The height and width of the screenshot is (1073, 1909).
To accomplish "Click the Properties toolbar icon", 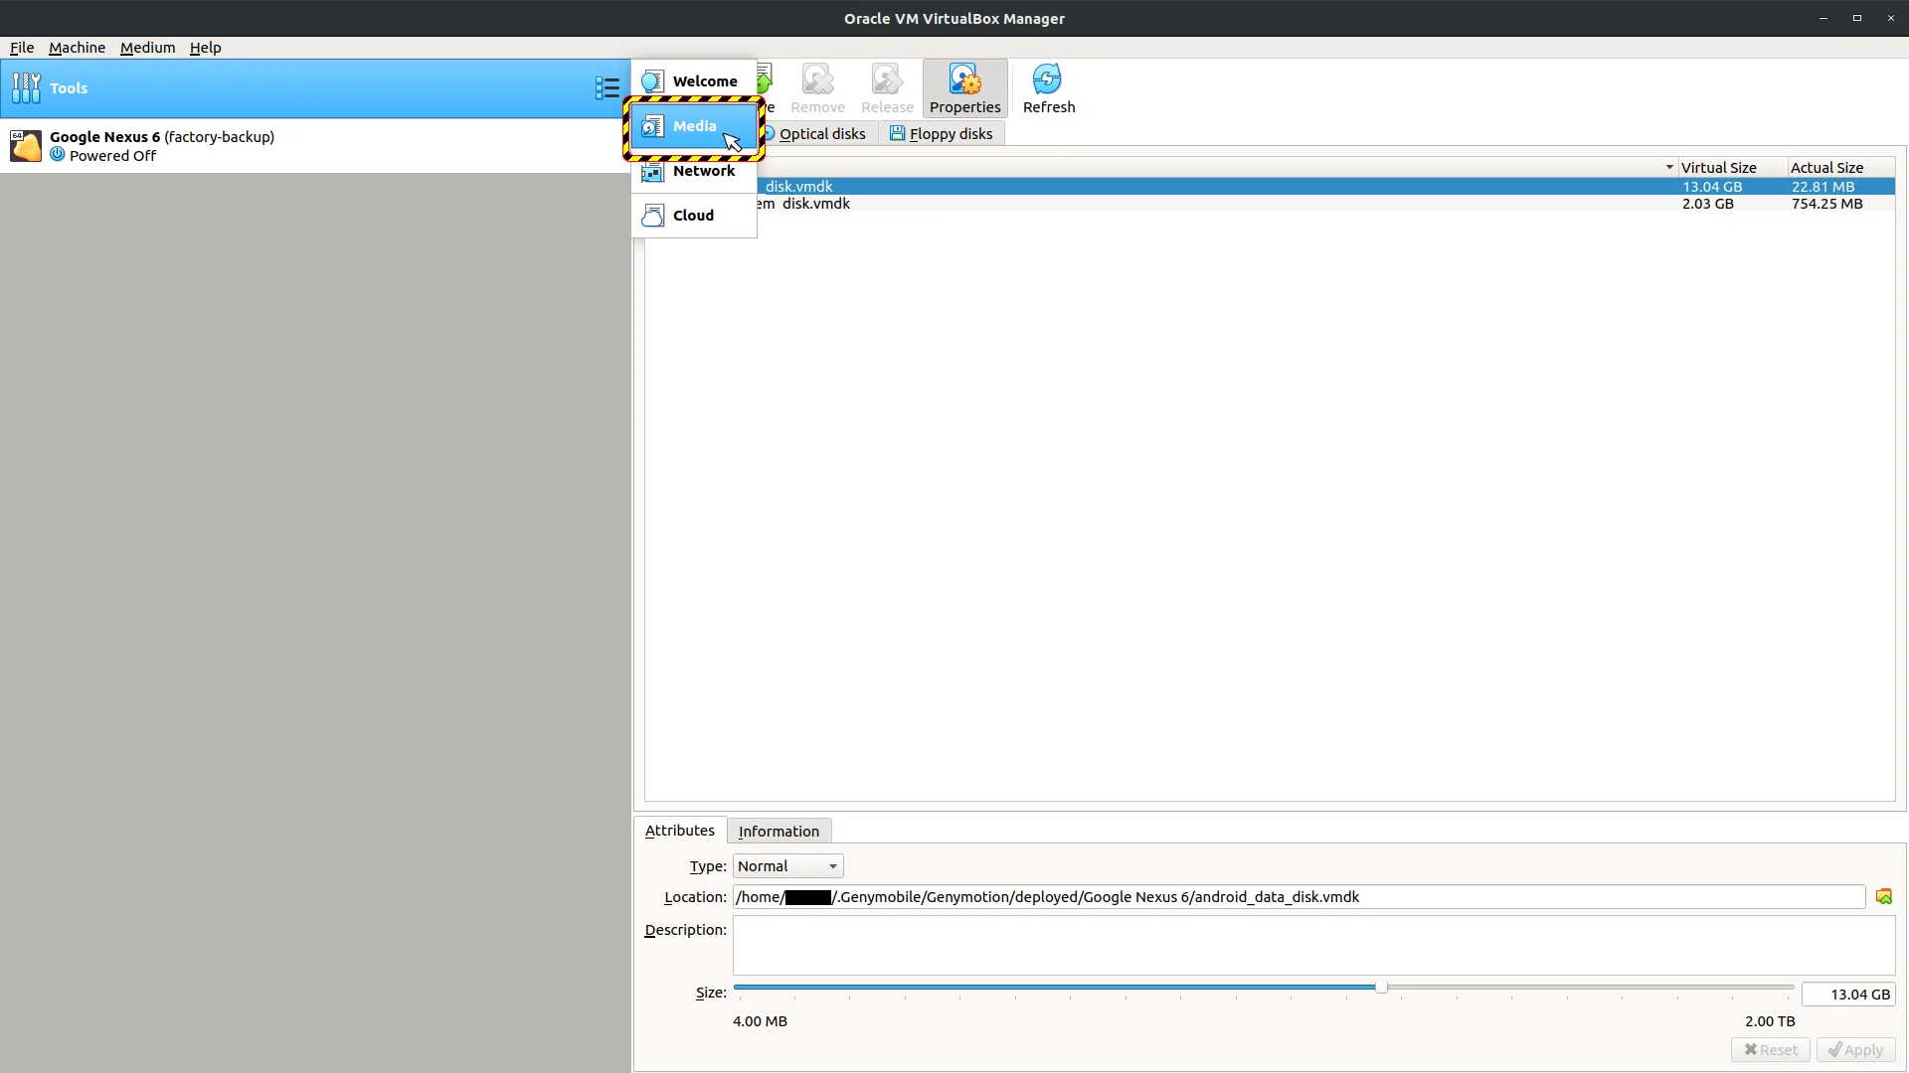I will pos(963,87).
